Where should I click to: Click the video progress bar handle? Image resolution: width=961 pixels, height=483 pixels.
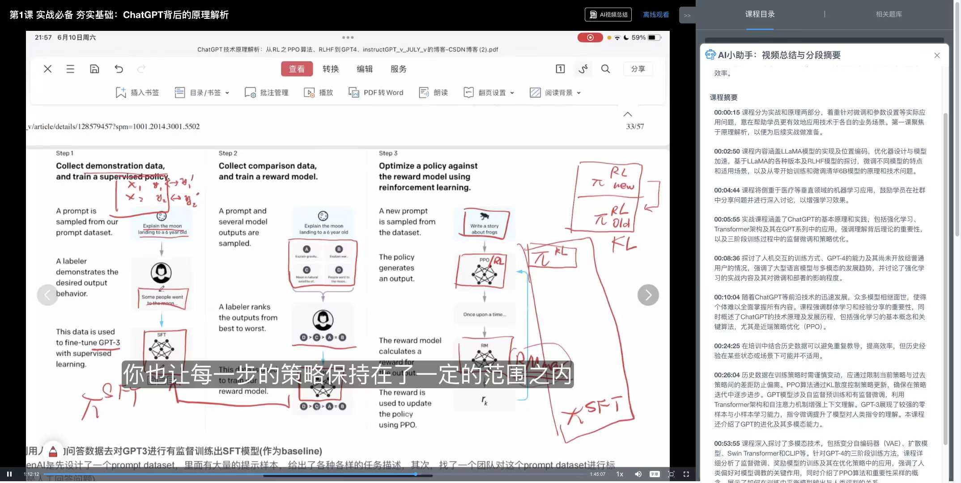click(x=416, y=474)
